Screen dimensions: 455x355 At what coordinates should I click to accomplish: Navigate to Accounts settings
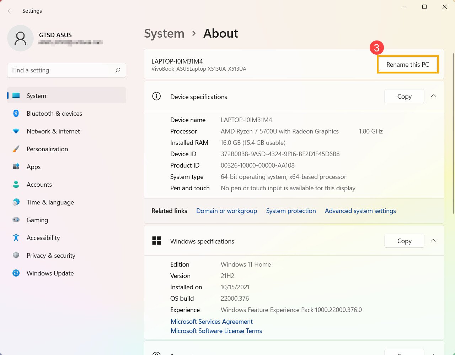67,185
